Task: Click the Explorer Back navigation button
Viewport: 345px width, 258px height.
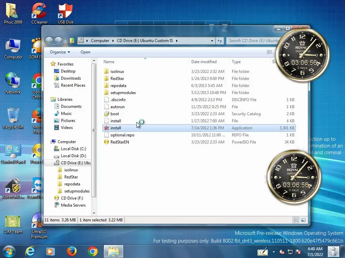Action: pos(49,41)
